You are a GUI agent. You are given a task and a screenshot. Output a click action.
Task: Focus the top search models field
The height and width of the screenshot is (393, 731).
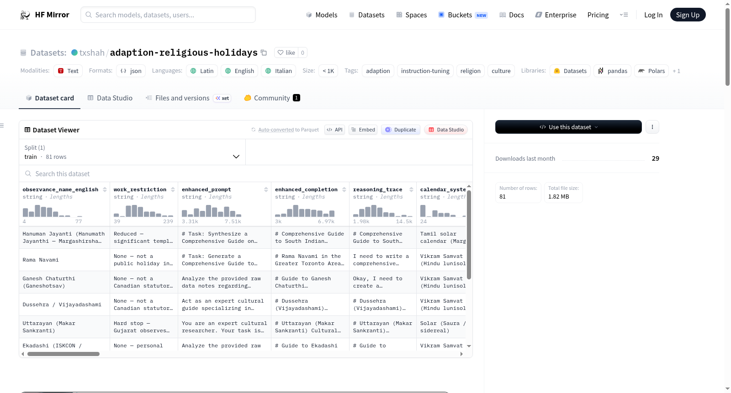pyautogui.click(x=168, y=15)
